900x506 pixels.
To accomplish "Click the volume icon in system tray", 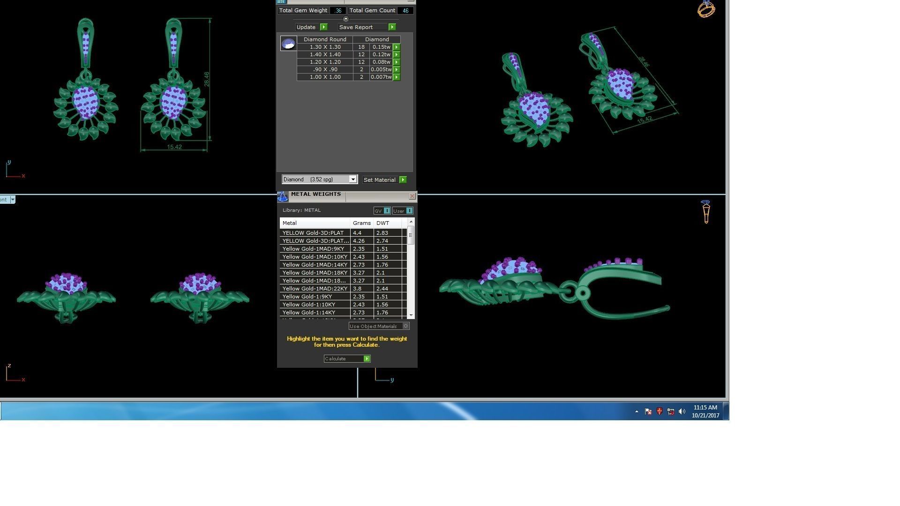I will coord(682,411).
